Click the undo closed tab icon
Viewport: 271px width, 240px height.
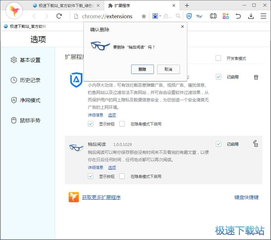[238, 16]
